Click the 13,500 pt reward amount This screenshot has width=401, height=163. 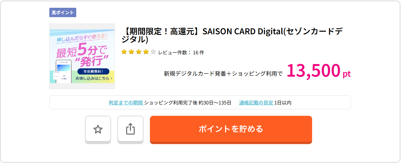[318, 71]
